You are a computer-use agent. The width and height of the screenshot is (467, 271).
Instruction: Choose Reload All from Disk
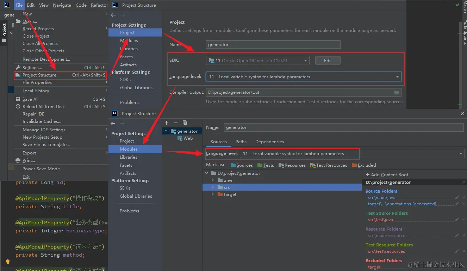pyautogui.click(x=61, y=106)
